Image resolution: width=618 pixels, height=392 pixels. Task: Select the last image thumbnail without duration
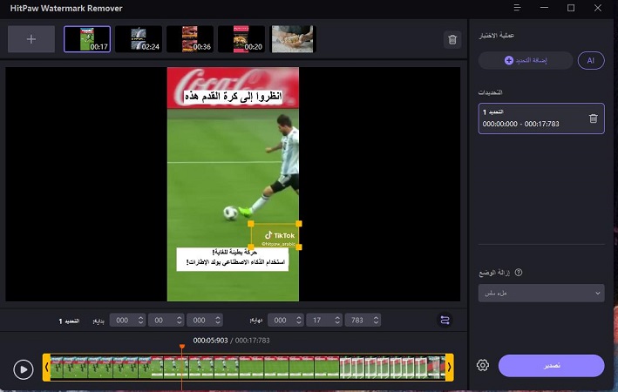pyautogui.click(x=293, y=39)
